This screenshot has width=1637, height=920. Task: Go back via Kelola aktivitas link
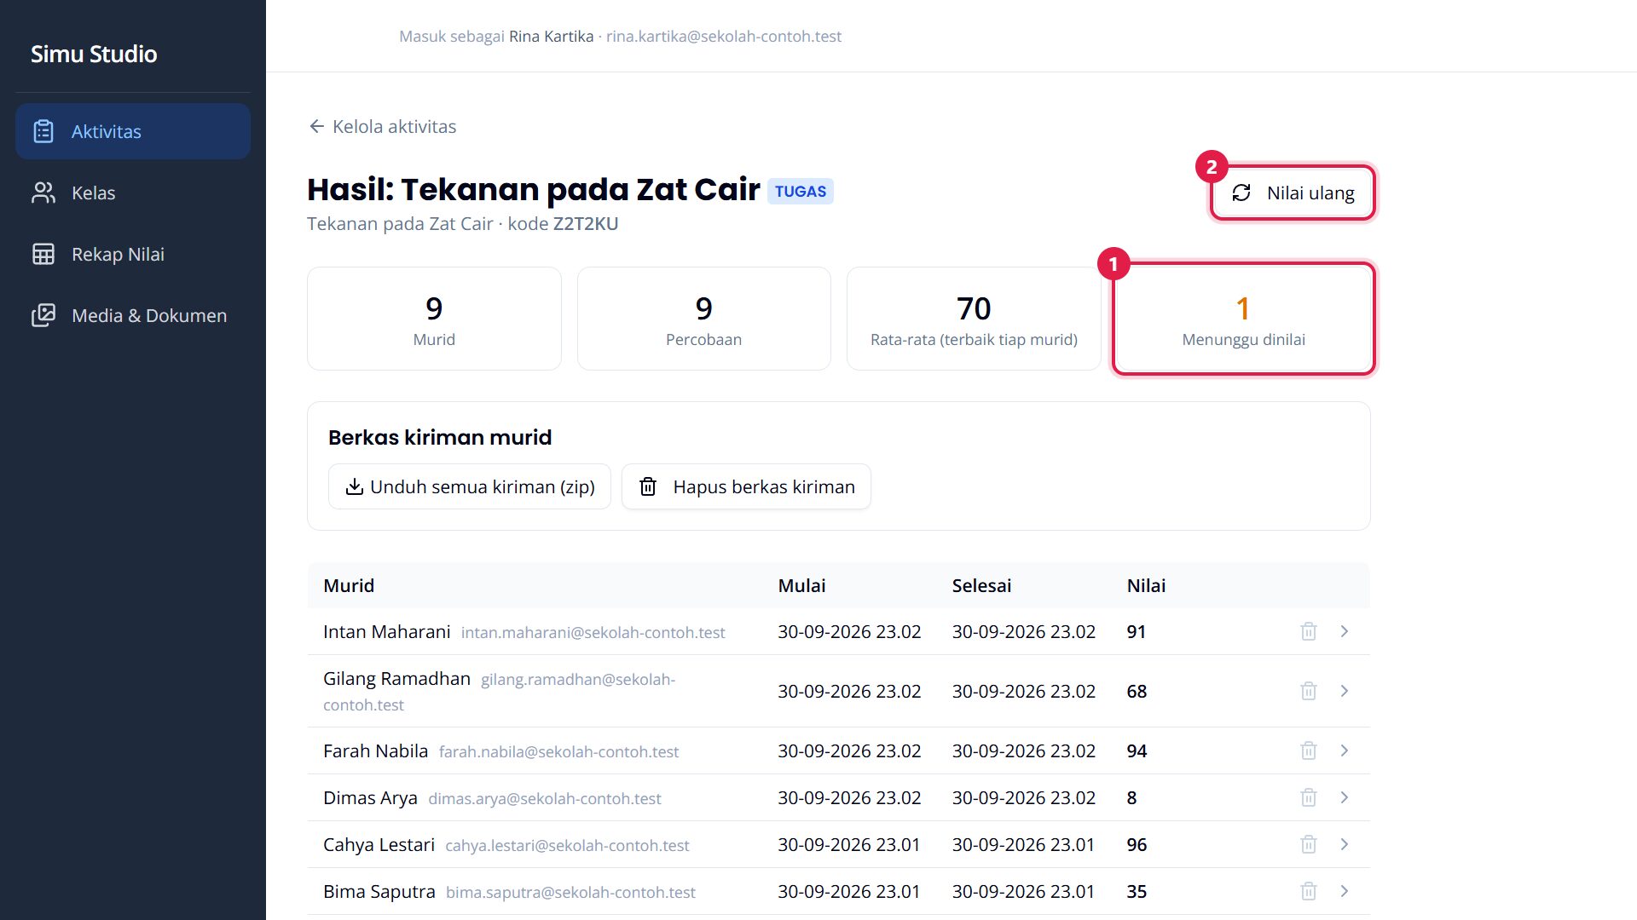pos(382,126)
